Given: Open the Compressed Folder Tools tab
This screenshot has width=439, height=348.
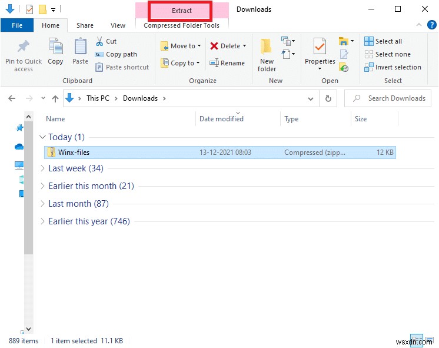Looking at the screenshot, I should [x=181, y=25].
